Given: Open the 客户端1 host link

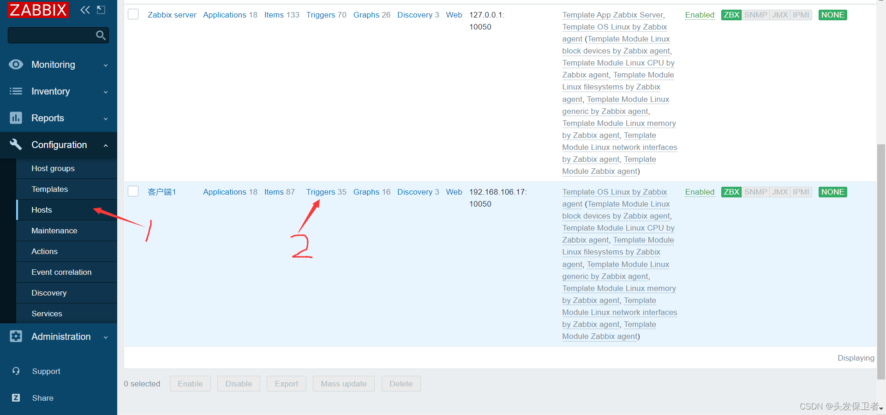Looking at the screenshot, I should (162, 192).
